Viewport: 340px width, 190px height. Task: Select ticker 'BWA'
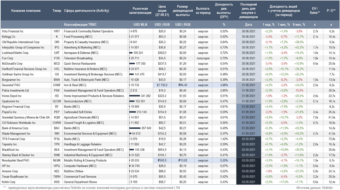coord(57,80)
